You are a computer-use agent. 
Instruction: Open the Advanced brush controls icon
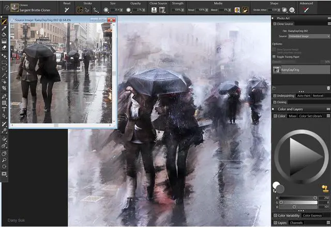click(307, 10)
